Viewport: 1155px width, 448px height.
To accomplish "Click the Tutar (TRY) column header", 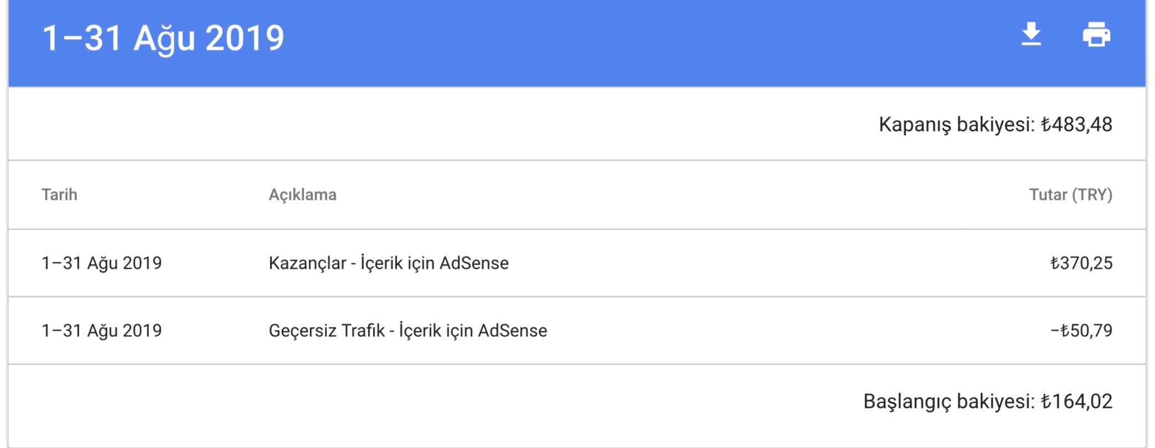I will pos(1071,194).
